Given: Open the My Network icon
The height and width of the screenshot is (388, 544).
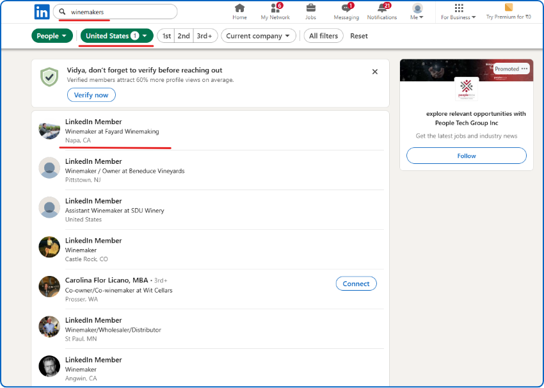Looking at the screenshot, I should pos(275,8).
